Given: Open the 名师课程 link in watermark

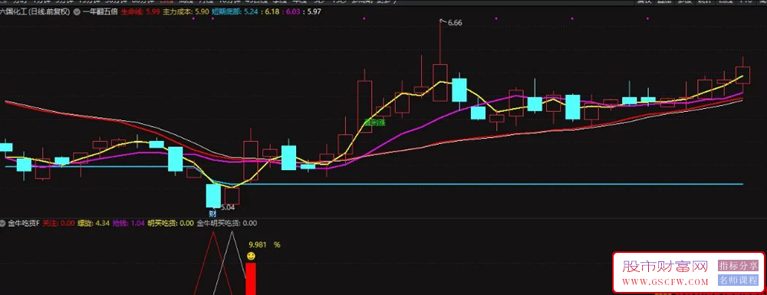Looking at the screenshot, I should click(738, 280).
